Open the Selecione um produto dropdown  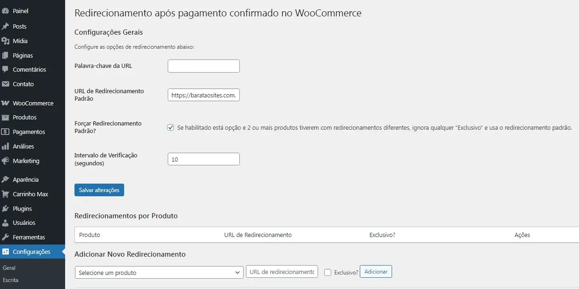(x=159, y=272)
